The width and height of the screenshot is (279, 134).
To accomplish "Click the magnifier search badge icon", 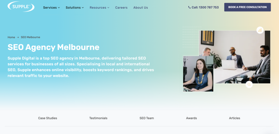I will tap(249, 85).
